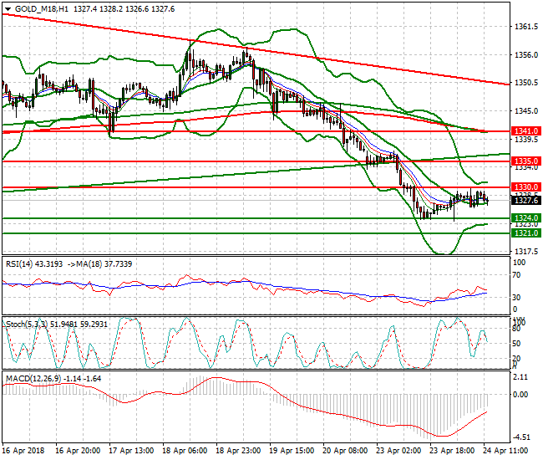Click the 1345.0 price scale value
The height and width of the screenshot is (460, 543).
pos(526,111)
